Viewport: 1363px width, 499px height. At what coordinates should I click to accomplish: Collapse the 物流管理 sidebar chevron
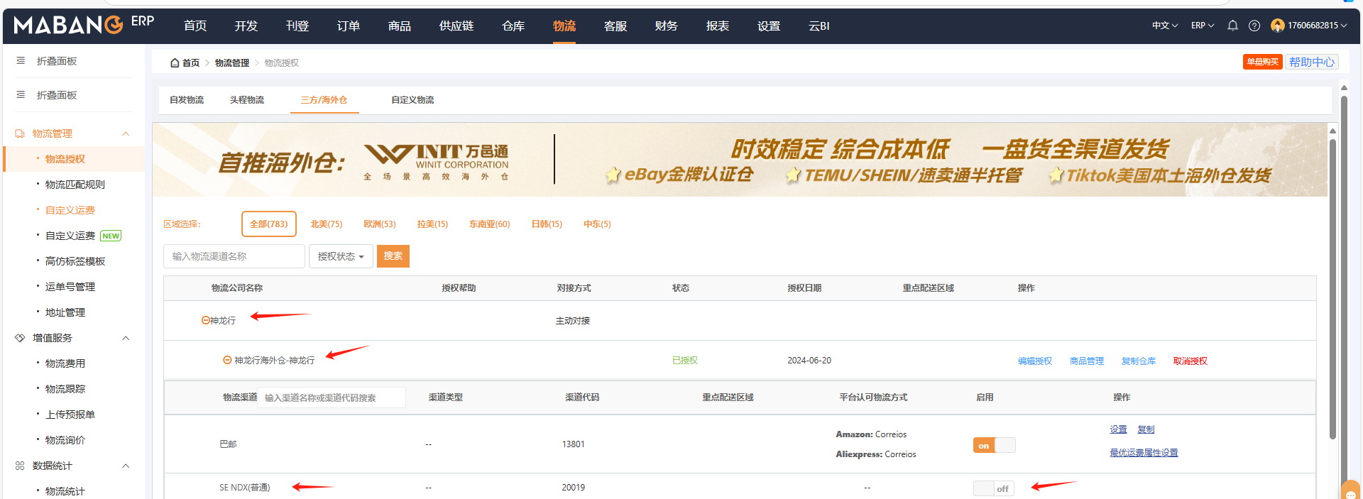point(126,133)
